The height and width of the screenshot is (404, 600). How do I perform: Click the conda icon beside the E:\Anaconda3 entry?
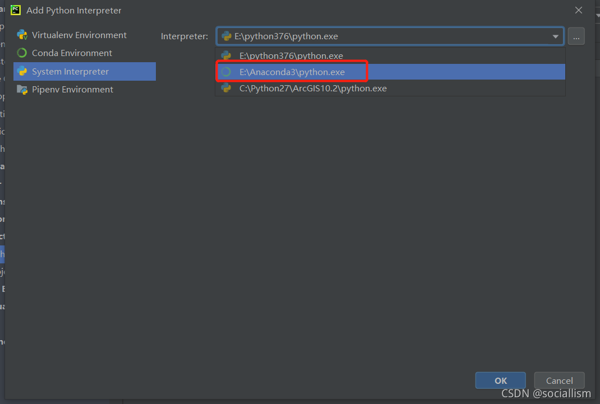tap(226, 72)
